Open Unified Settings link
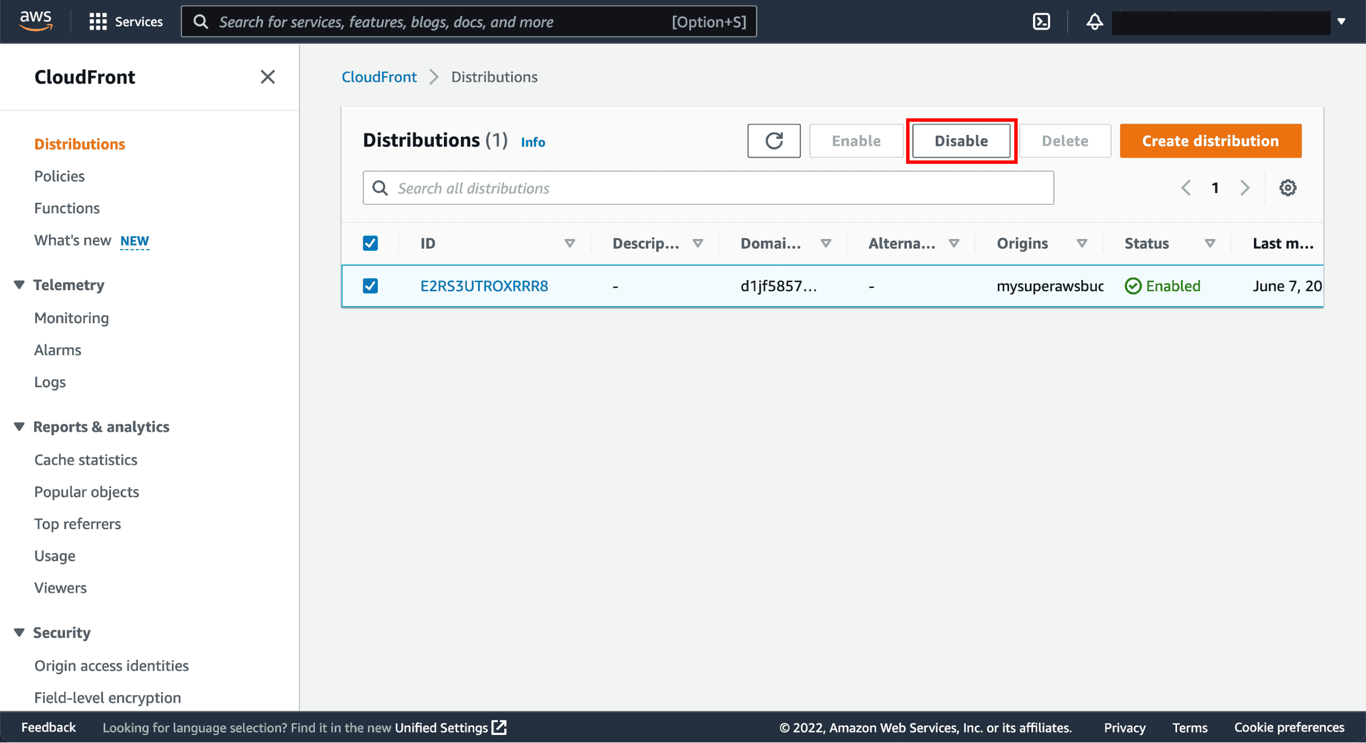This screenshot has height=743, width=1366. [450, 728]
